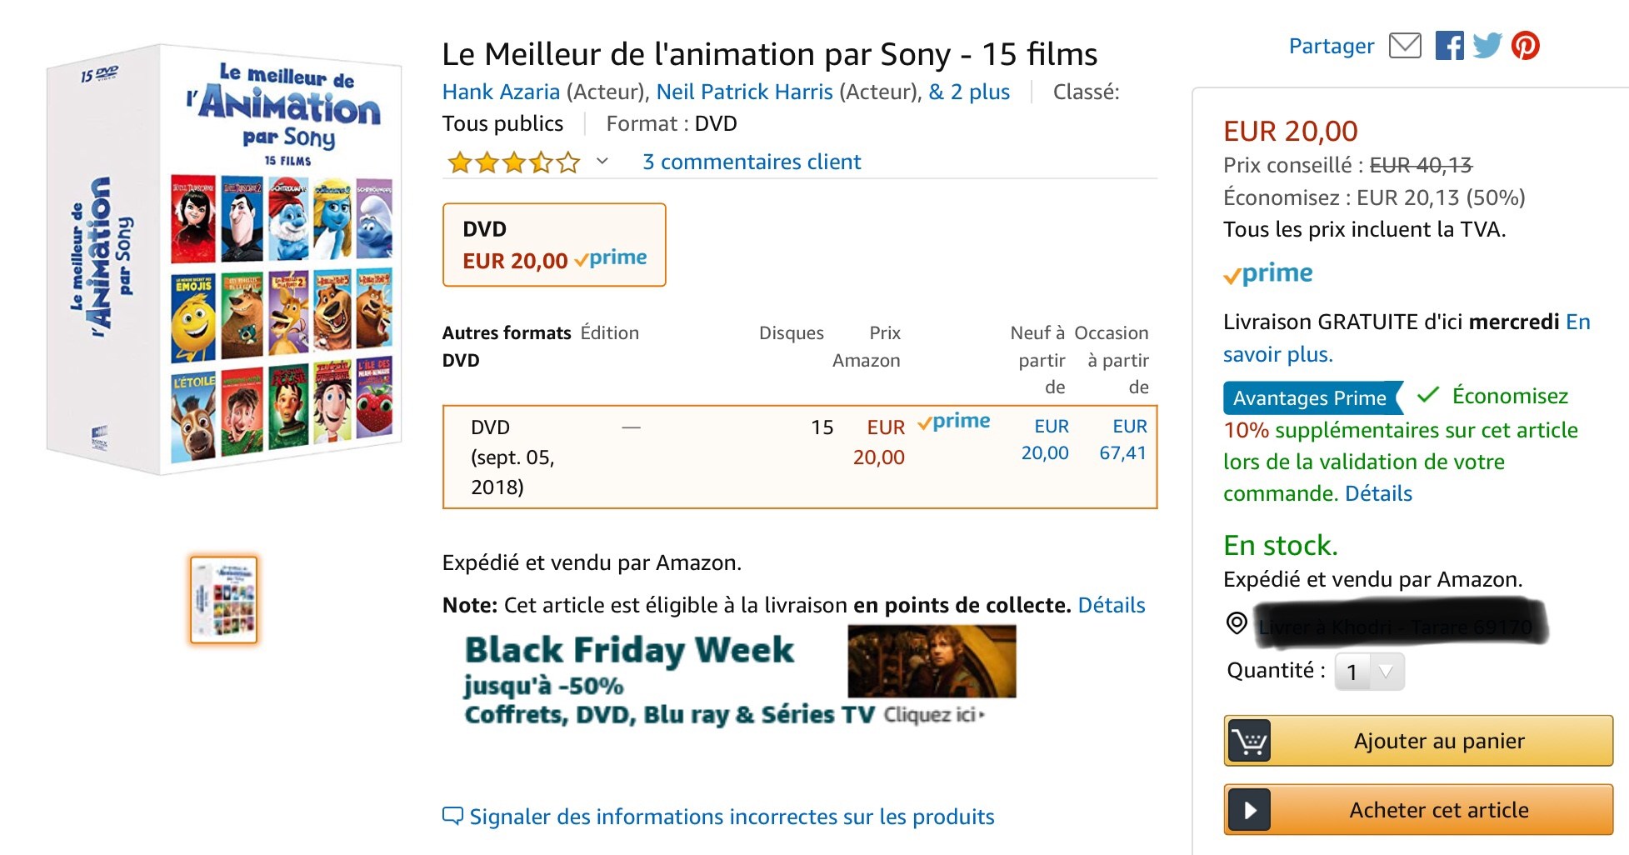Select the DVD EUR 20,00 format option
Image resolution: width=1629 pixels, height=855 pixels.
click(x=554, y=245)
